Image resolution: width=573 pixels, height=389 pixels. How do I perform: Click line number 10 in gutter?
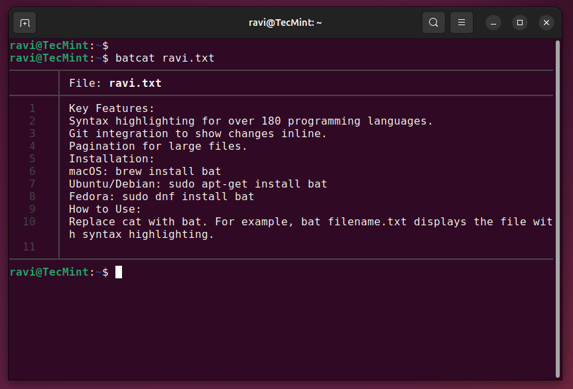29,222
